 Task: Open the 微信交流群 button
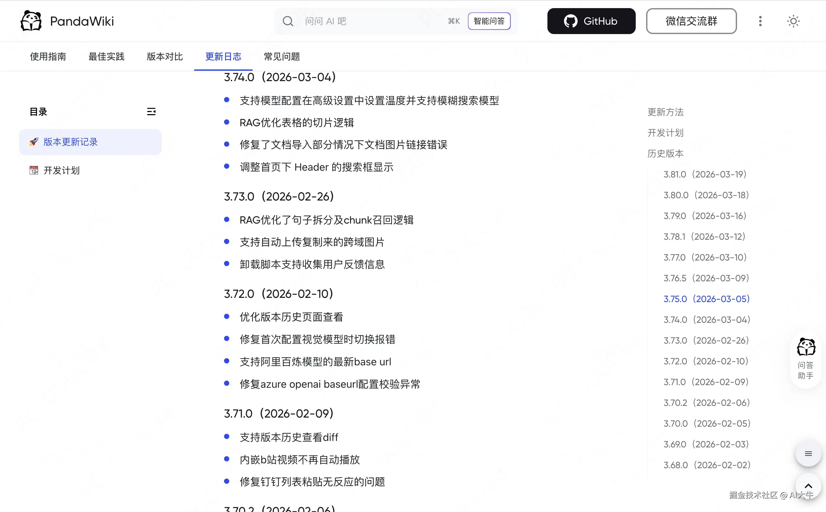(x=691, y=21)
